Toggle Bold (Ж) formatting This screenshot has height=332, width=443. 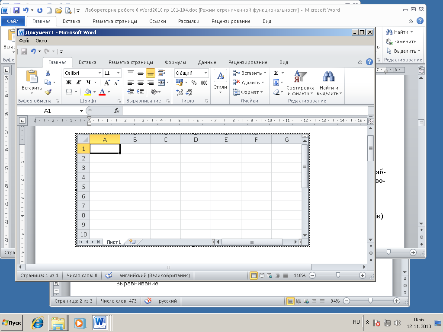(x=69, y=83)
